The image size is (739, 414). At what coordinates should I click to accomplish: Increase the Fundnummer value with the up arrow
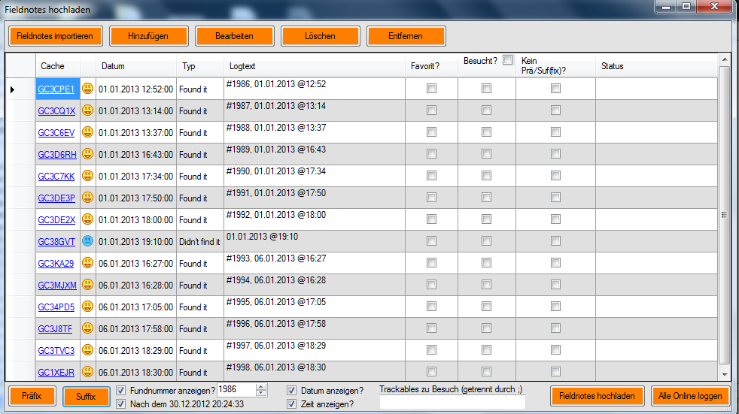click(x=261, y=387)
